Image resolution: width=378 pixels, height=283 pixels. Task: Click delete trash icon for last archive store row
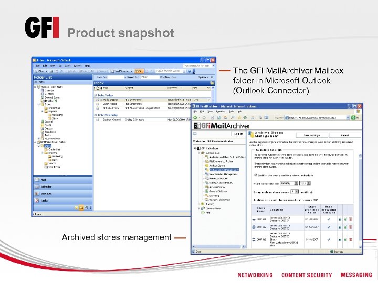tap(351, 240)
